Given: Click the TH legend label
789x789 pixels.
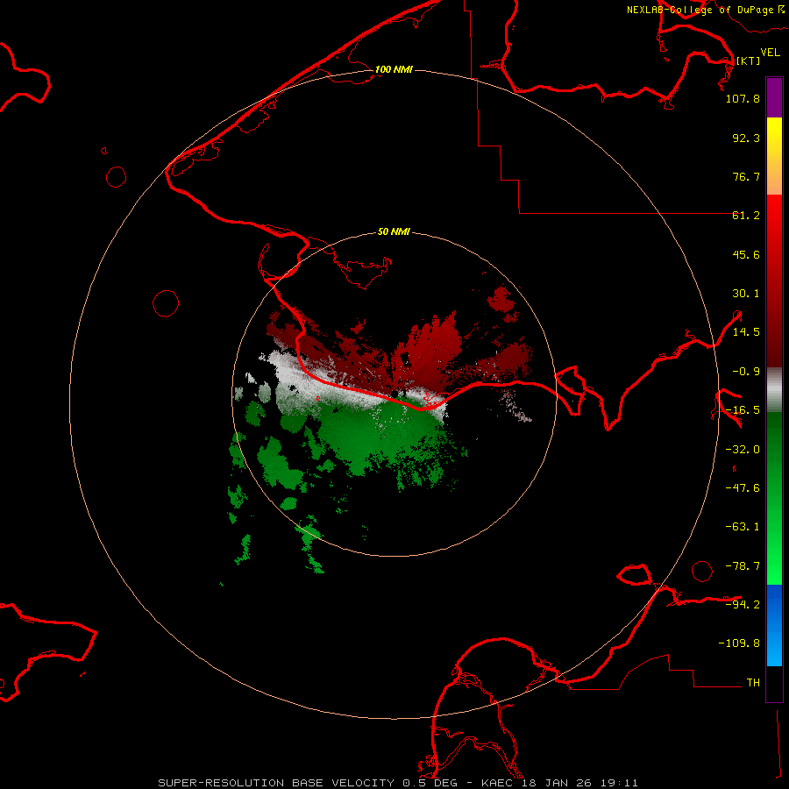Looking at the screenshot, I should pyautogui.click(x=753, y=683).
